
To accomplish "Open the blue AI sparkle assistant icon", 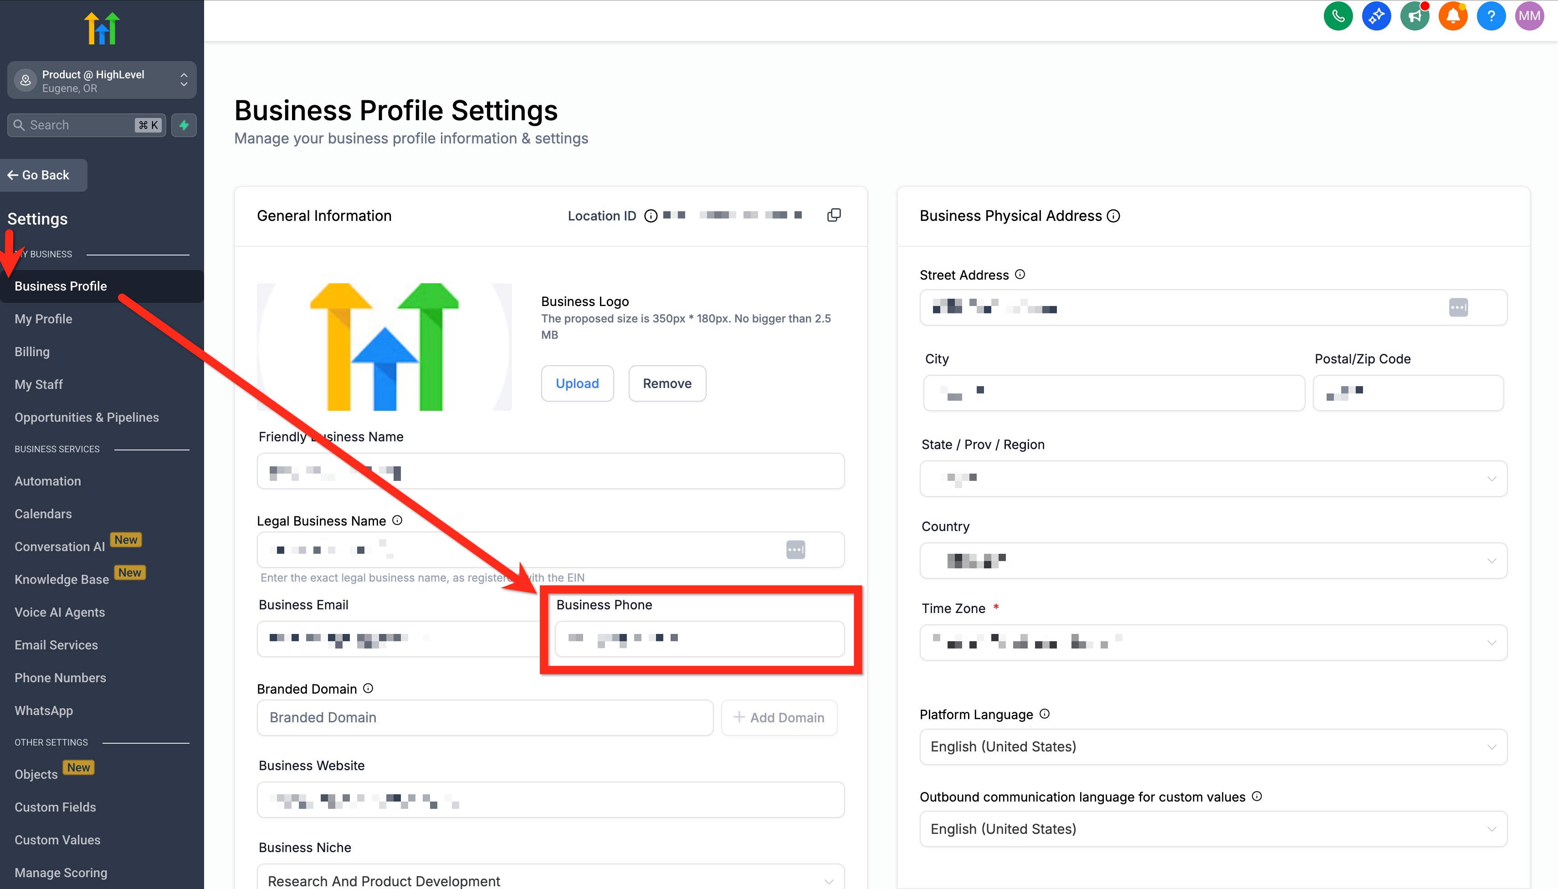I will pos(1376,16).
